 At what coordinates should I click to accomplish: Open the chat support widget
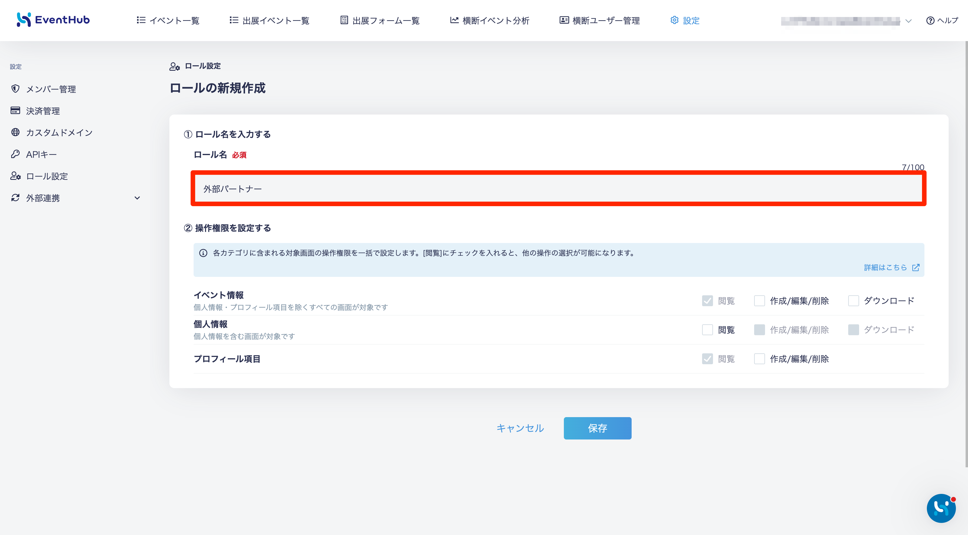click(941, 508)
